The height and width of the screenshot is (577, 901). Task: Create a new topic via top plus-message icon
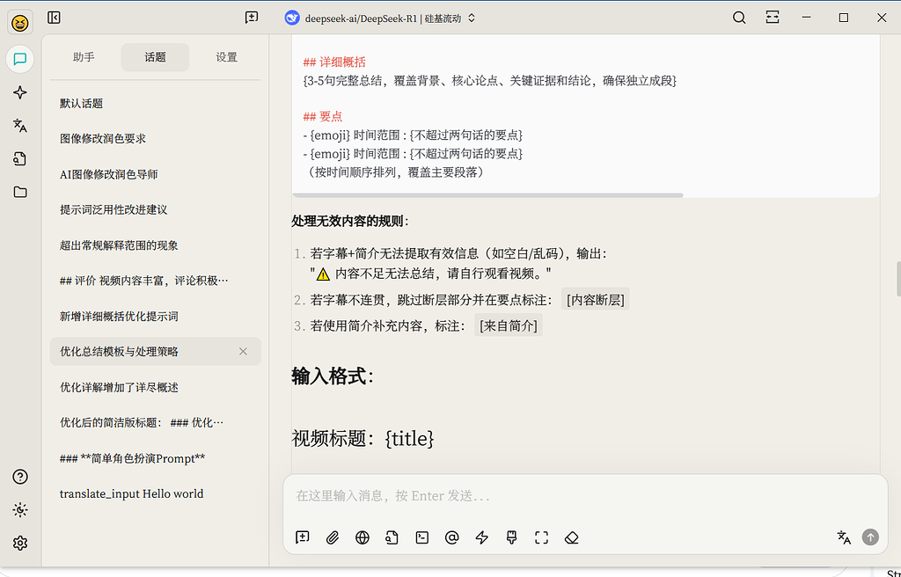tap(252, 18)
